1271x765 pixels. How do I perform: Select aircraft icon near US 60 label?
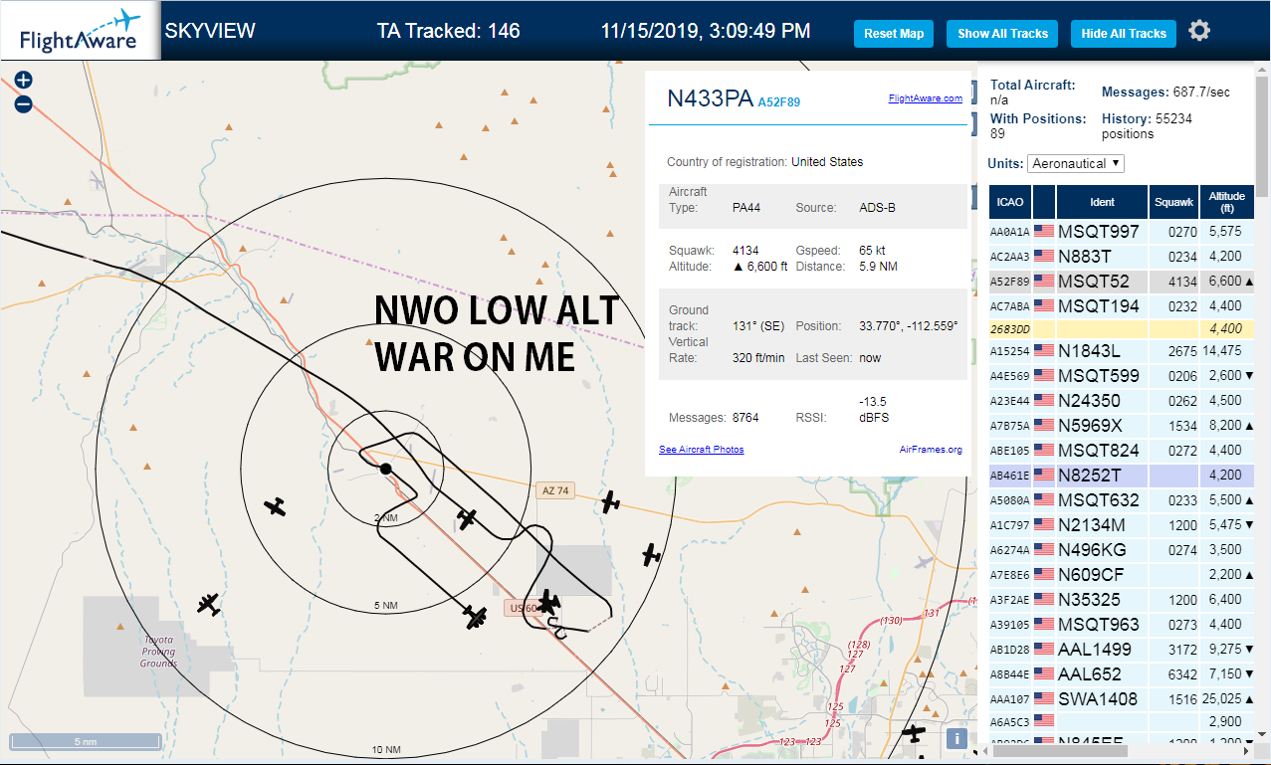click(x=546, y=602)
